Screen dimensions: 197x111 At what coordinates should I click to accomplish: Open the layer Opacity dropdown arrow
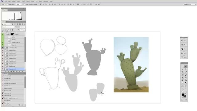24,27
